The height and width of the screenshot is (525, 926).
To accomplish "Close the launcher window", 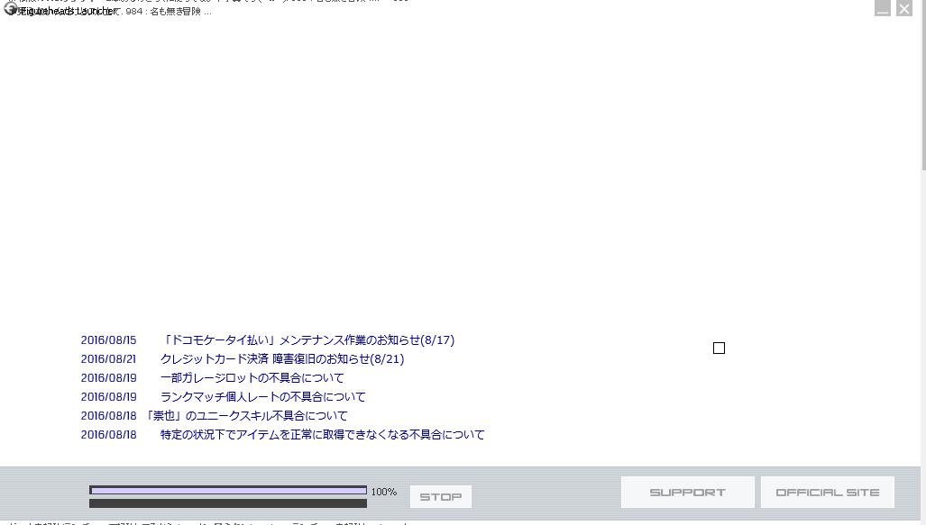I will pos(904,9).
